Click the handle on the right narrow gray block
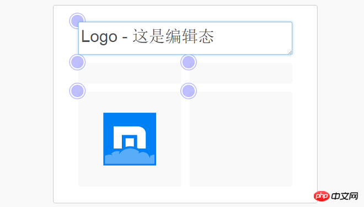The height and width of the screenshot is (207, 364). [x=189, y=62]
